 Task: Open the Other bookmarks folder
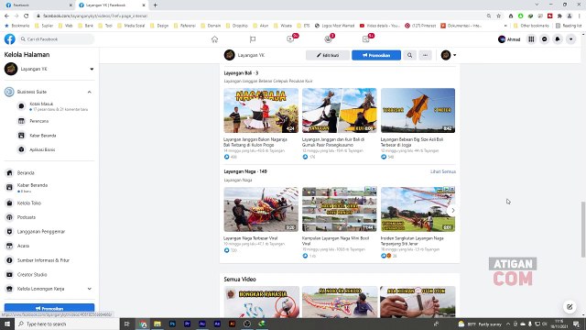531,26
